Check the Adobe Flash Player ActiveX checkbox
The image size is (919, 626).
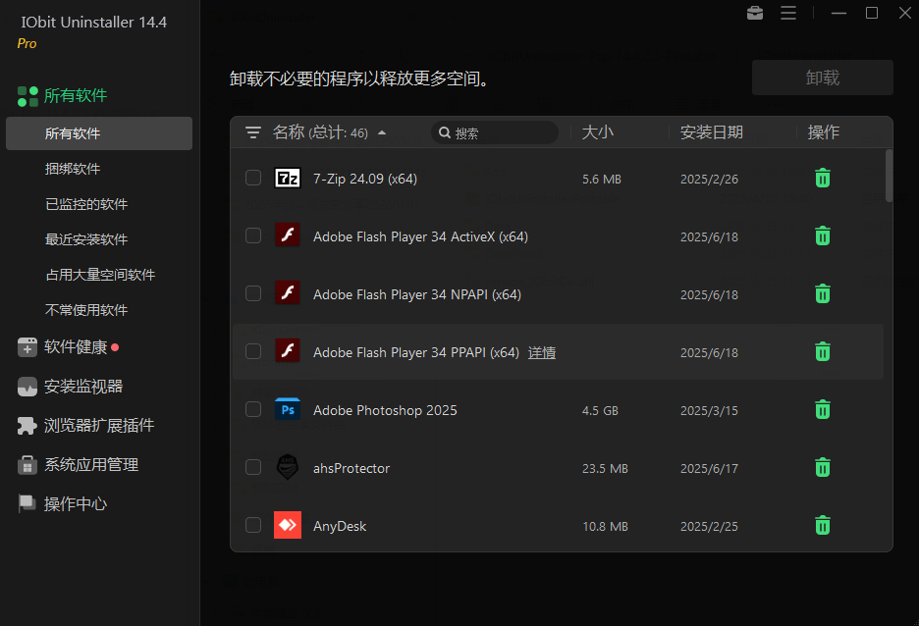pos(253,236)
